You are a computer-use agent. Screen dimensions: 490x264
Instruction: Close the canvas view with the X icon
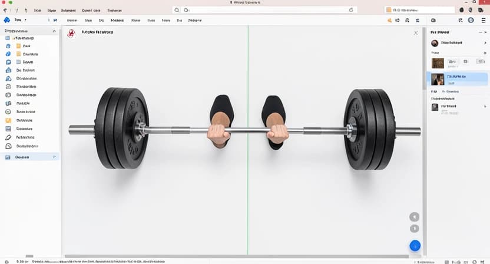[x=416, y=33]
